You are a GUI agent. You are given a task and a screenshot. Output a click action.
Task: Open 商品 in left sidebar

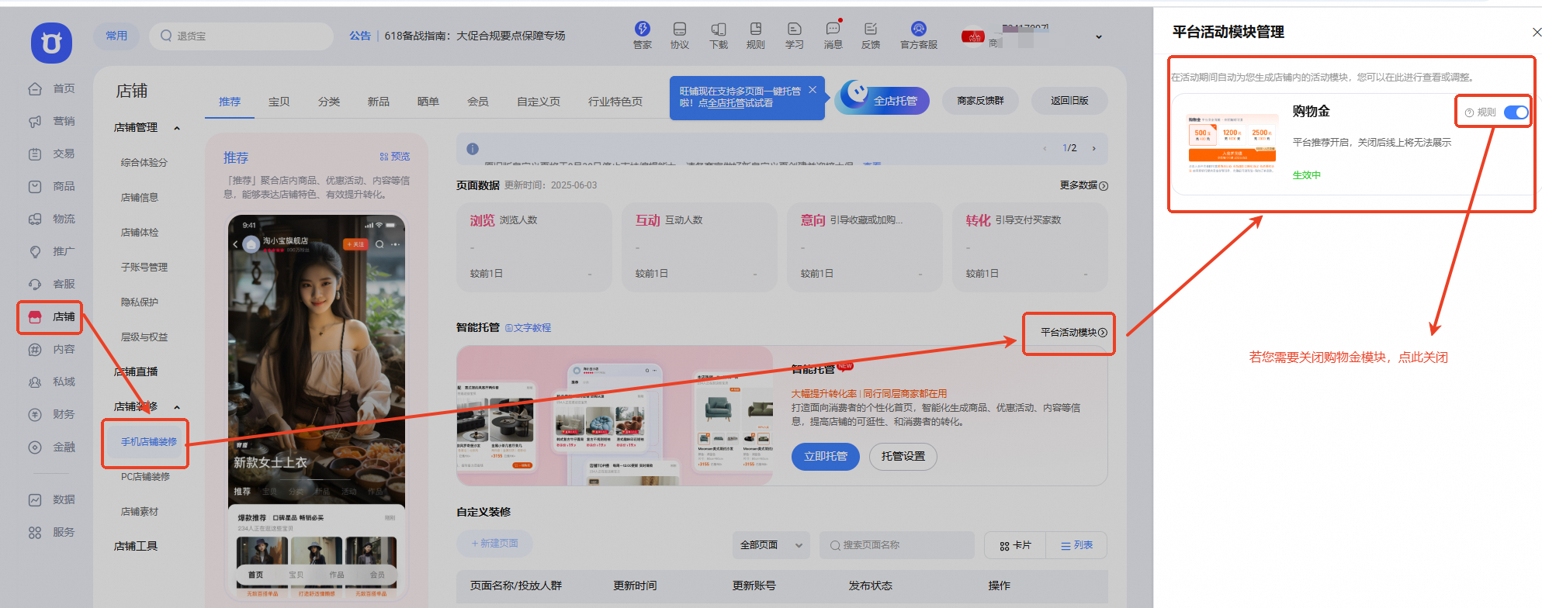click(x=52, y=186)
